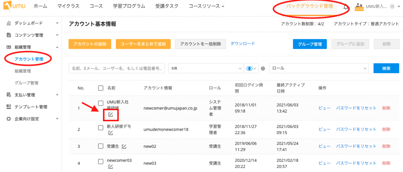Open テンプレート管理 in sidebar
The width and height of the screenshot is (403, 172).
(31, 107)
